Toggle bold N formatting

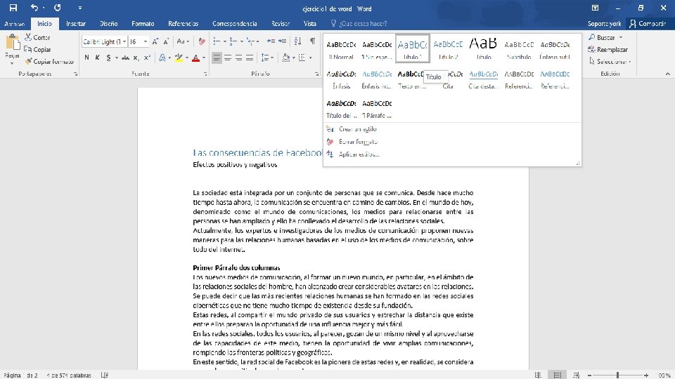coord(86,58)
